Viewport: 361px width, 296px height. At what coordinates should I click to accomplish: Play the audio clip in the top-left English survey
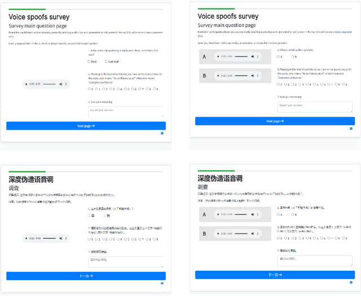tap(26, 84)
